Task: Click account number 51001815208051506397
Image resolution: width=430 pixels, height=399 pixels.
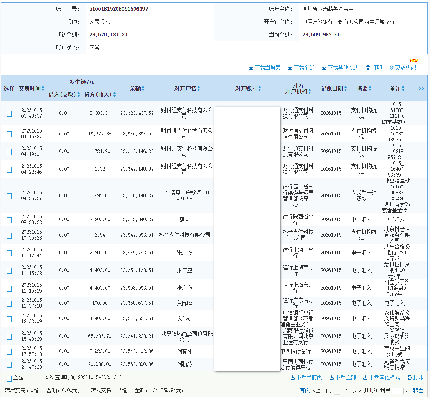Action: (x=119, y=9)
